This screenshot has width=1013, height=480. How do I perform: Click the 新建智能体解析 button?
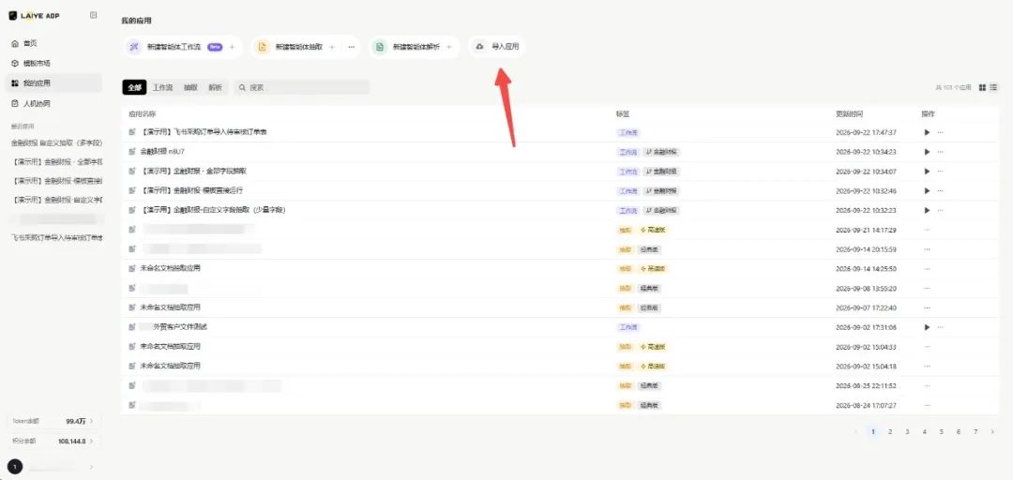click(416, 47)
